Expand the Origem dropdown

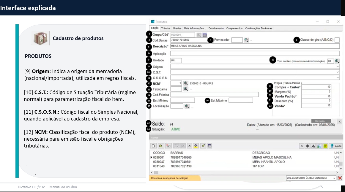click(x=337, y=67)
